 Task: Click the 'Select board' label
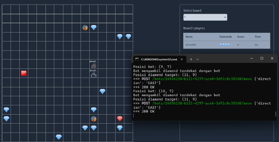tap(192, 11)
